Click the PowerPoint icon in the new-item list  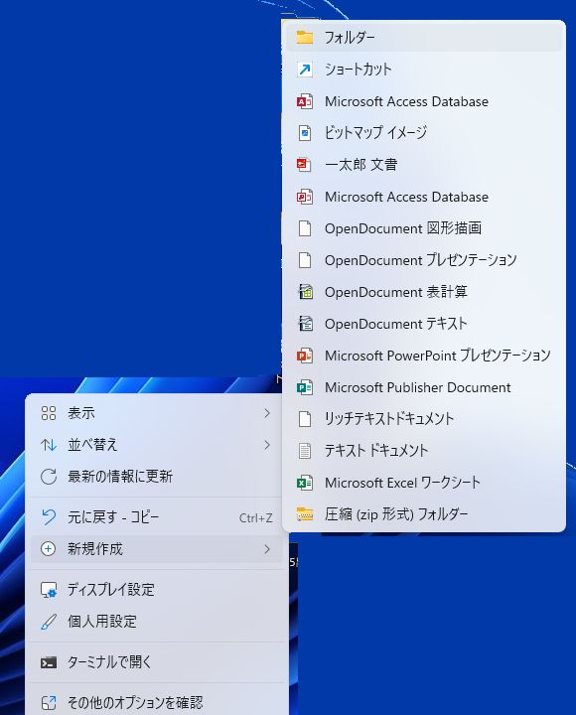(x=304, y=356)
